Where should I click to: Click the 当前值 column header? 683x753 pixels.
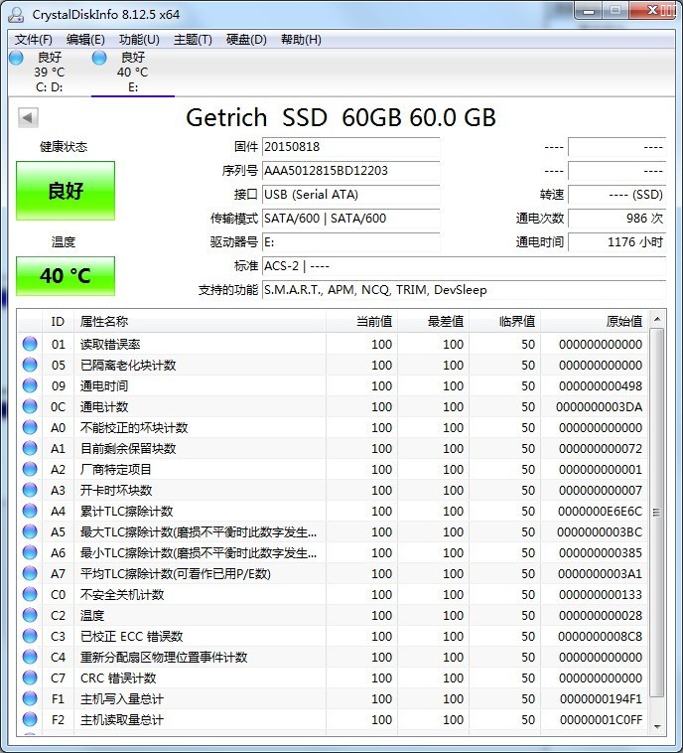click(x=362, y=321)
